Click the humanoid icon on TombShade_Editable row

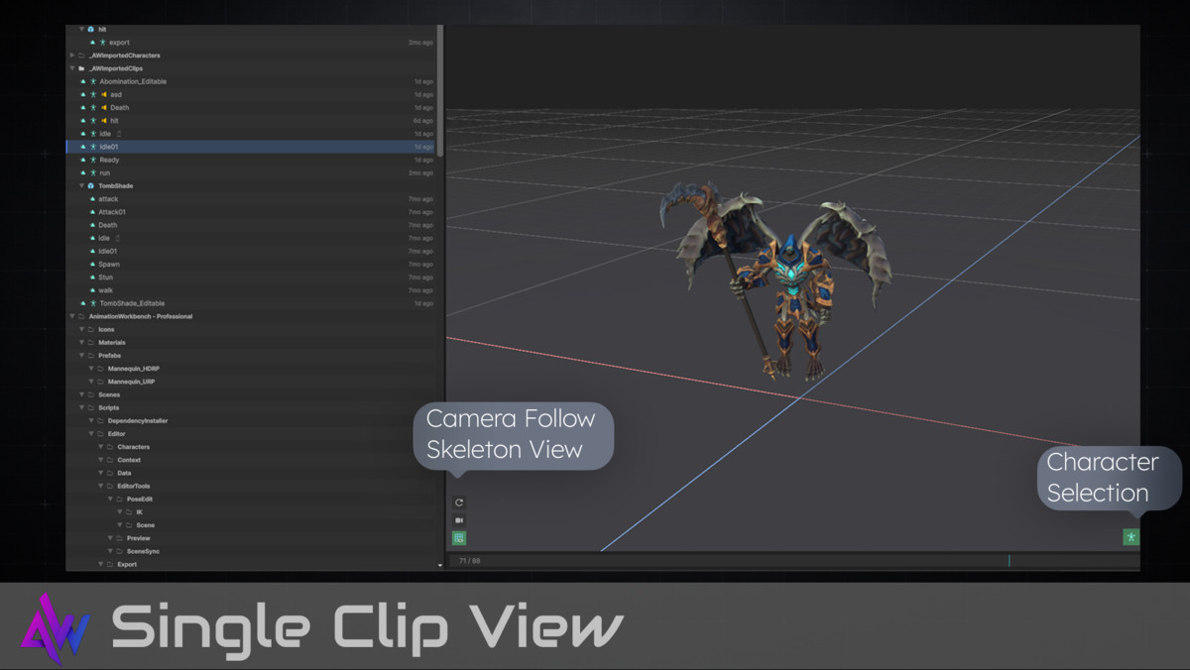(x=94, y=303)
